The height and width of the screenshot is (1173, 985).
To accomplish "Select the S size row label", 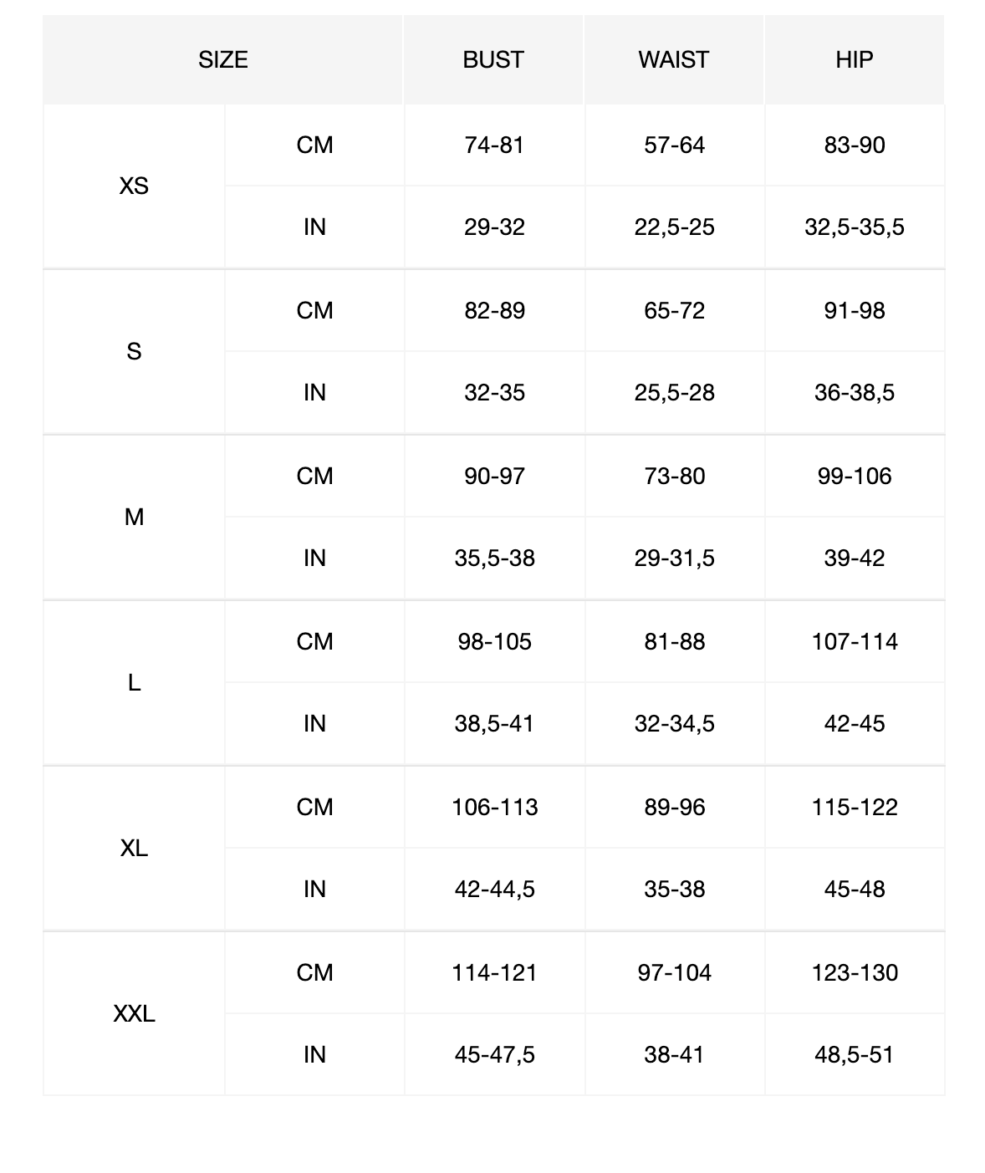I will coord(134,351).
